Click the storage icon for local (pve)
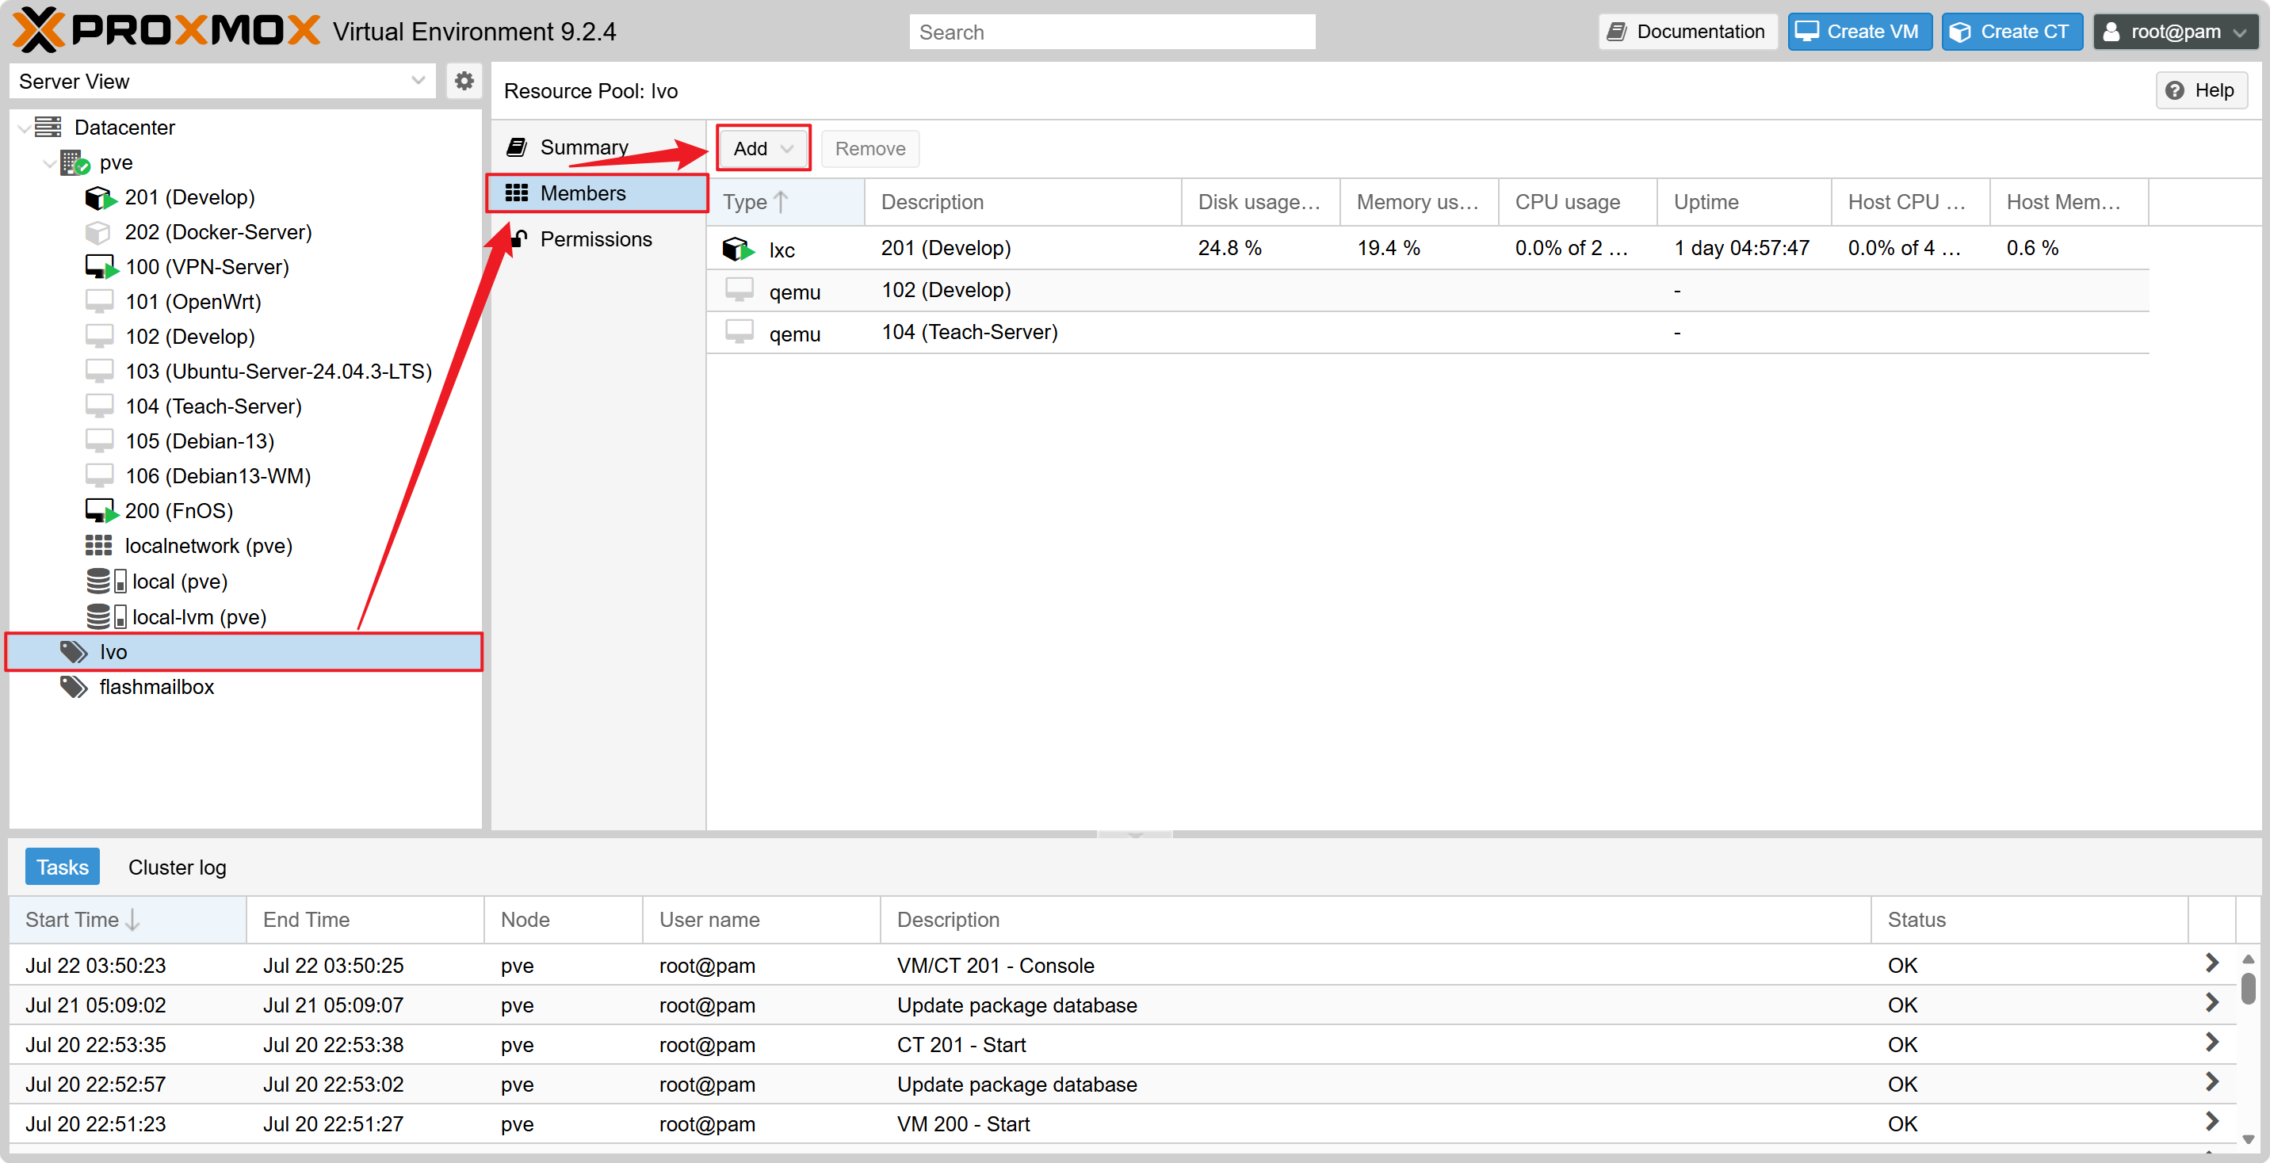The width and height of the screenshot is (2270, 1163). point(107,581)
